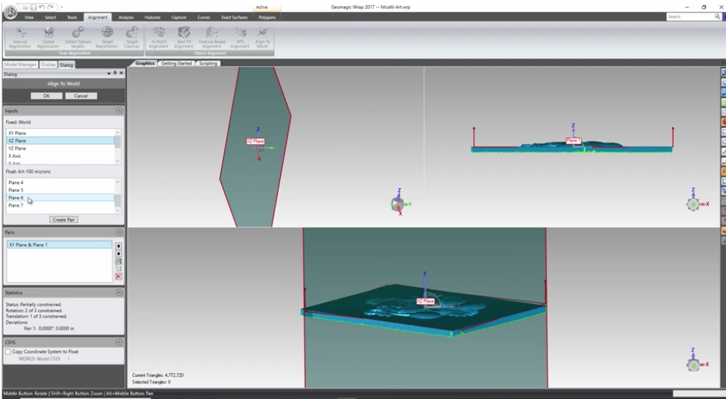
Task: Select the XY Plane & Plane 1 pair
Action: pos(60,245)
